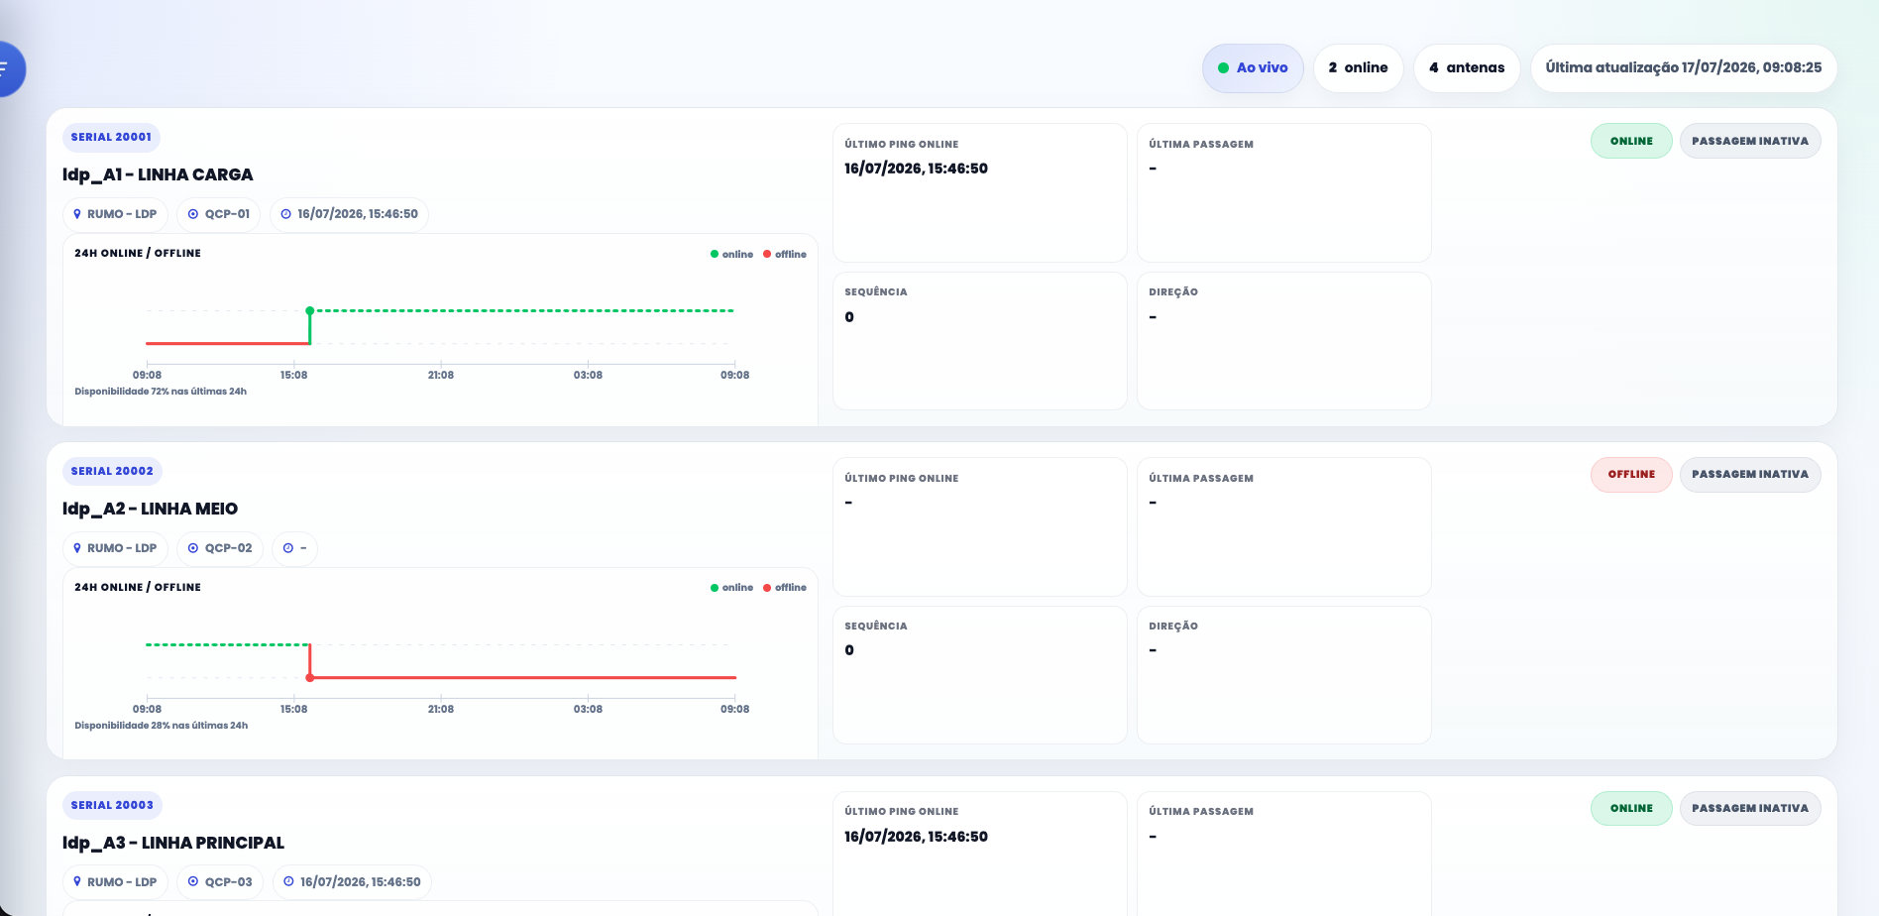Click the clock icon beside ldp_A1 timestamp
The width and height of the screenshot is (1879, 916).
tap(286, 214)
